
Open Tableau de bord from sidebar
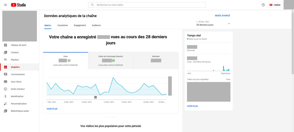(18, 45)
